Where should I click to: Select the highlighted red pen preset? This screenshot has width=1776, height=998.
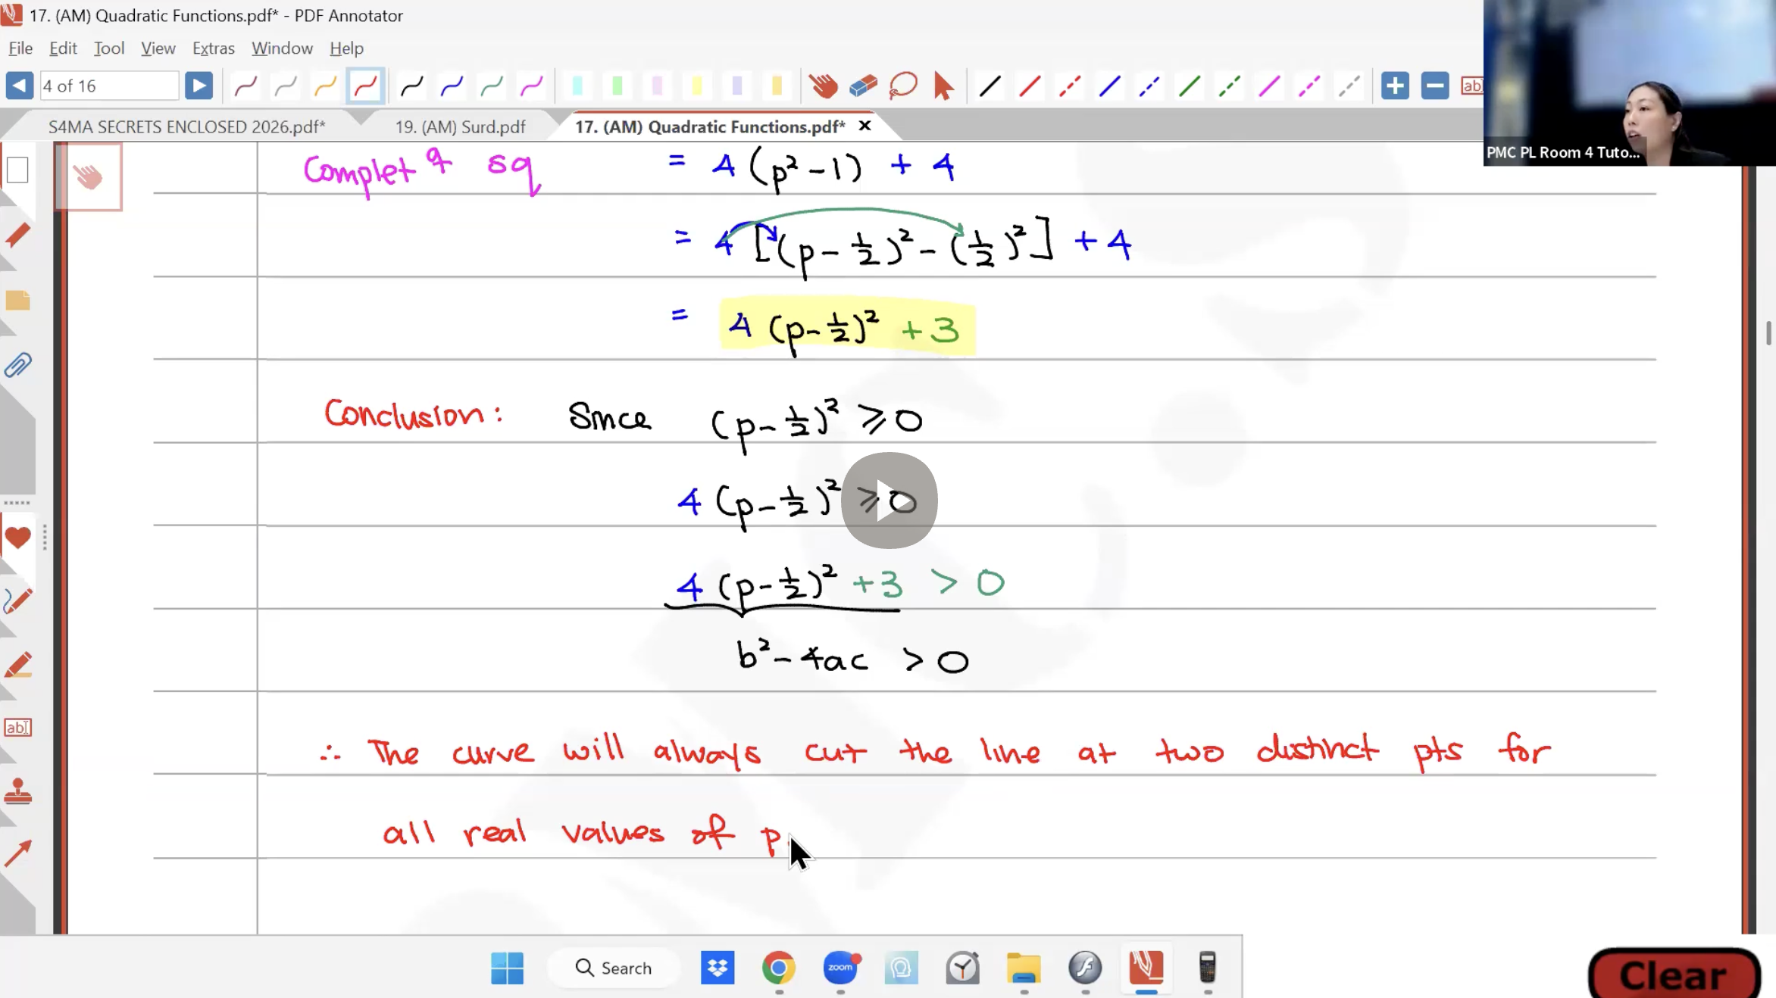coord(365,86)
